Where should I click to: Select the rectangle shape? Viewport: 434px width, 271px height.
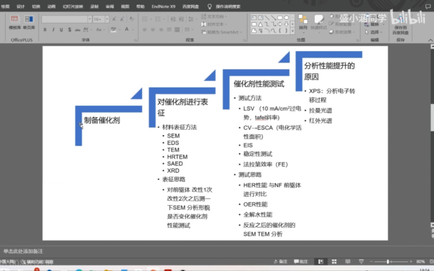(x=280, y=17)
